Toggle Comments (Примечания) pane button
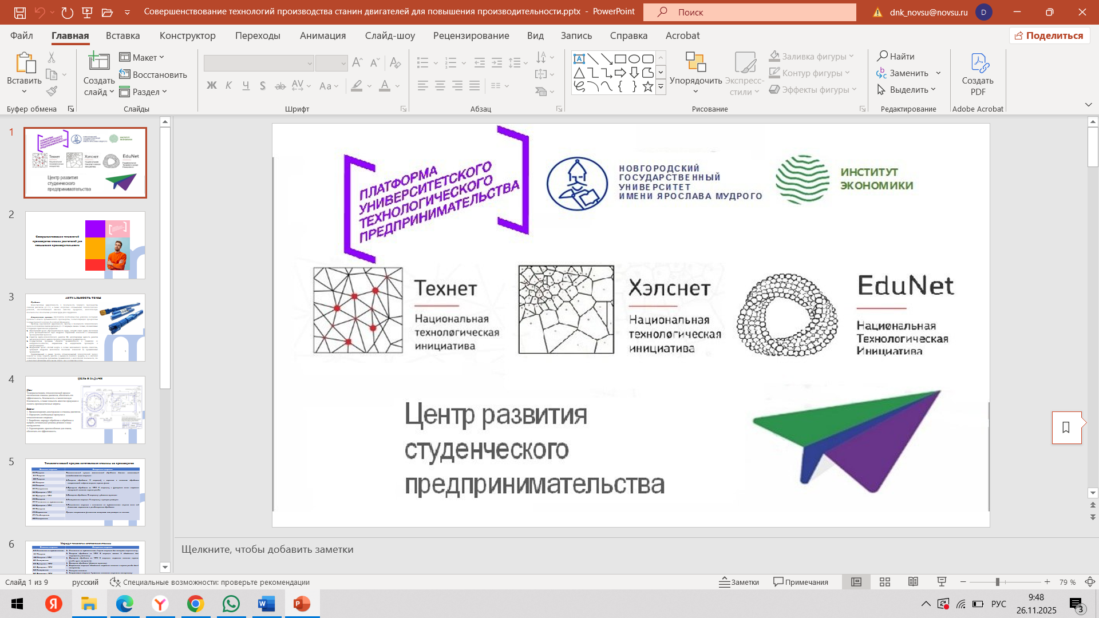 [x=801, y=582]
